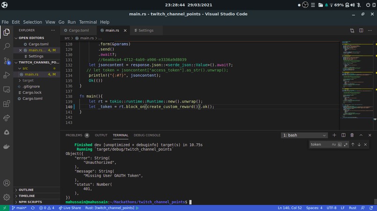This screenshot has height=211, width=377.
Task: Close the terminal find widget
Action: tap(365, 144)
